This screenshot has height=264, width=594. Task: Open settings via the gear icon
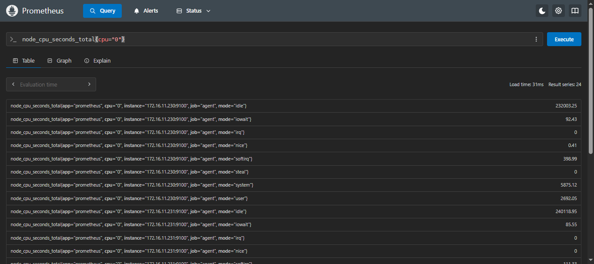[558, 11]
